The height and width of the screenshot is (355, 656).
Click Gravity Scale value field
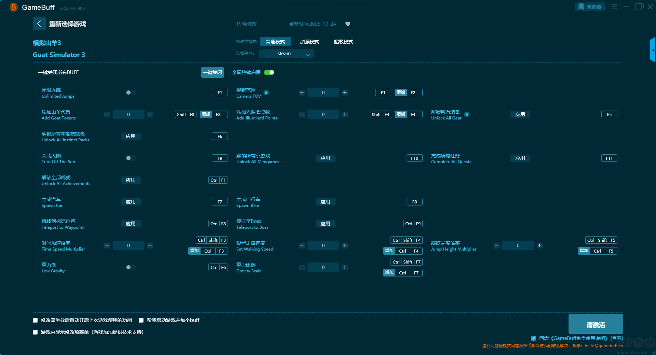click(x=323, y=267)
